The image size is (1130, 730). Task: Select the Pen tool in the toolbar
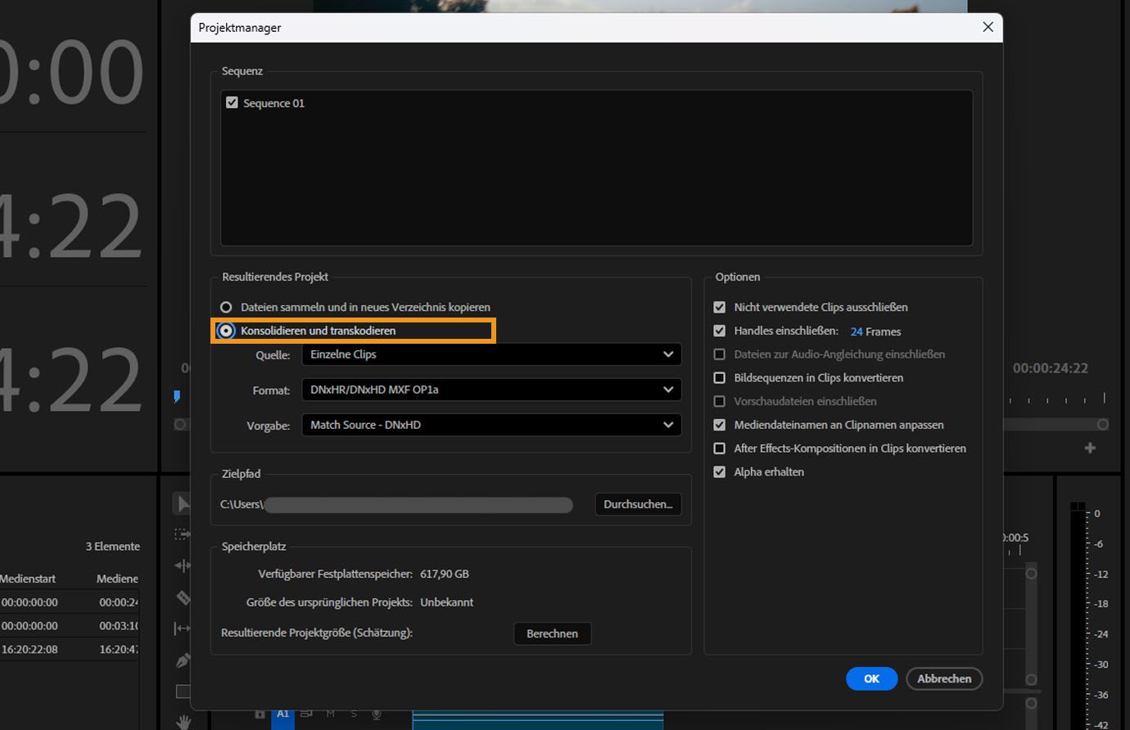click(x=183, y=660)
